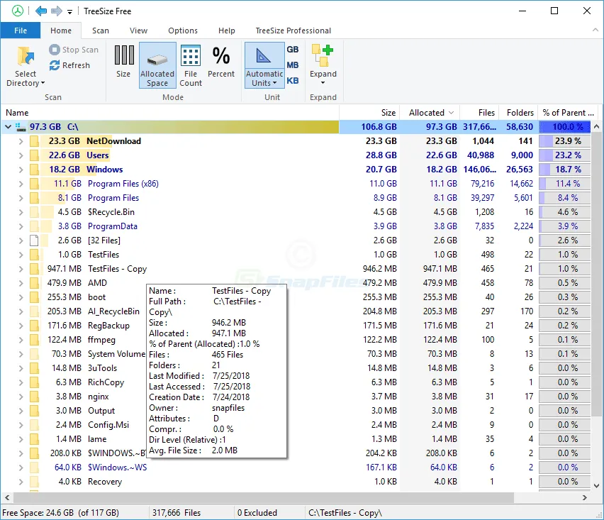This screenshot has height=520, width=604.
Task: Click the C:\ drive icon
Action: [x=21, y=127]
